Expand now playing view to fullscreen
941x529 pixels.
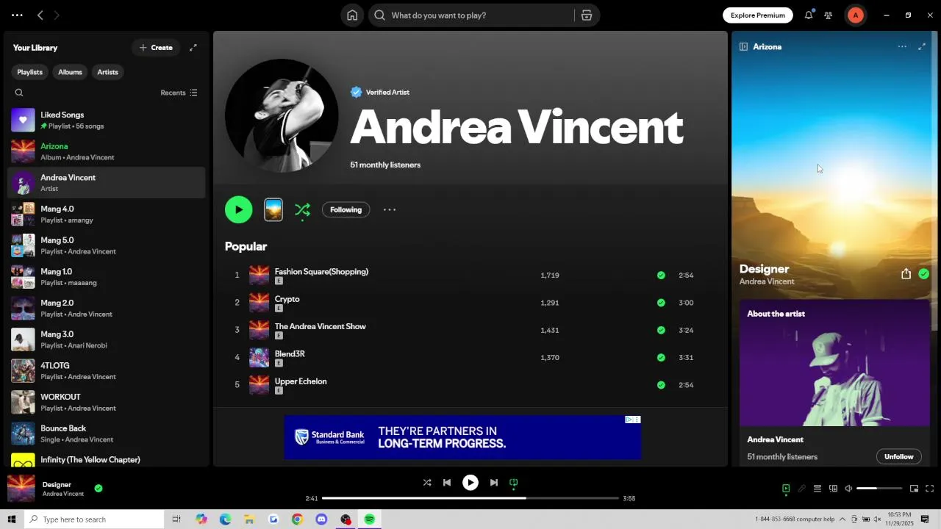tap(922, 46)
